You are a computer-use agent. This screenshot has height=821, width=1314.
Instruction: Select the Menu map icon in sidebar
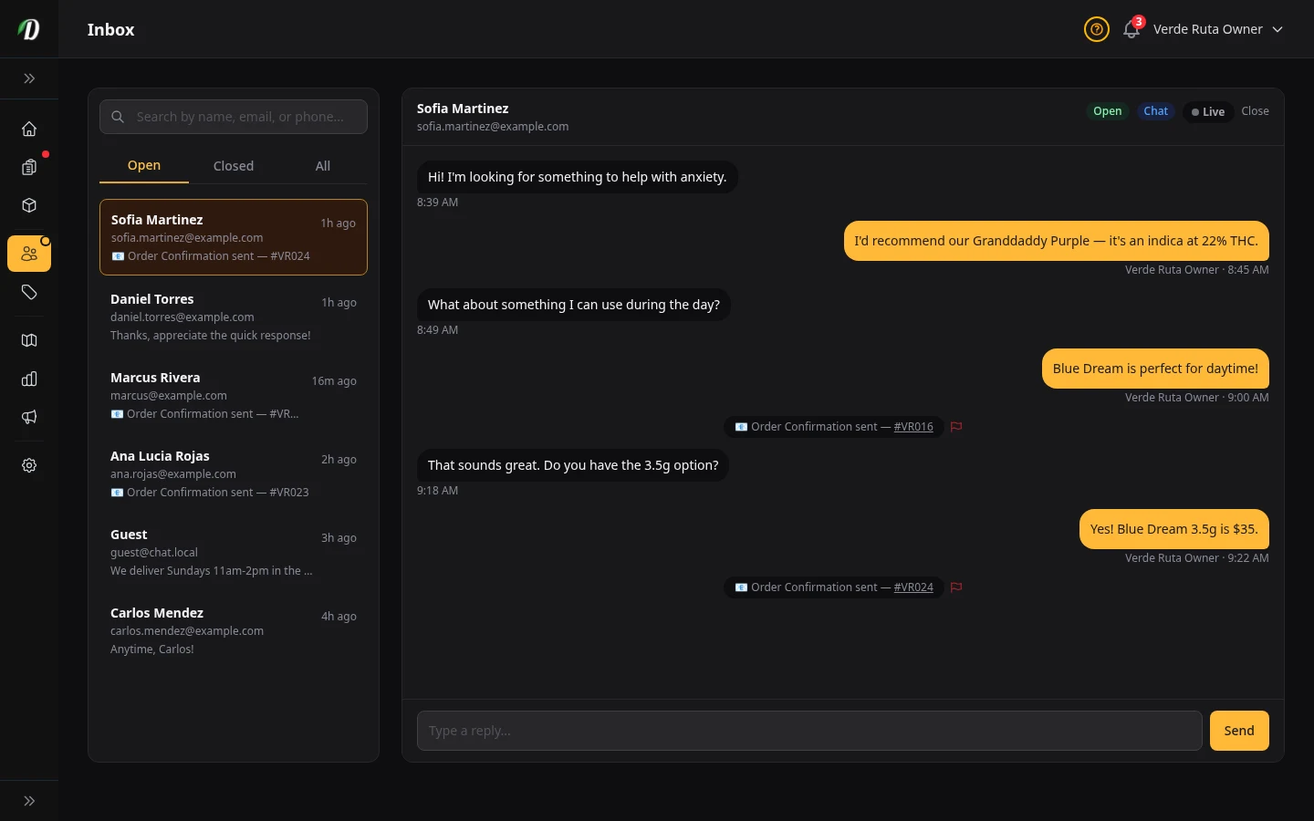29,339
